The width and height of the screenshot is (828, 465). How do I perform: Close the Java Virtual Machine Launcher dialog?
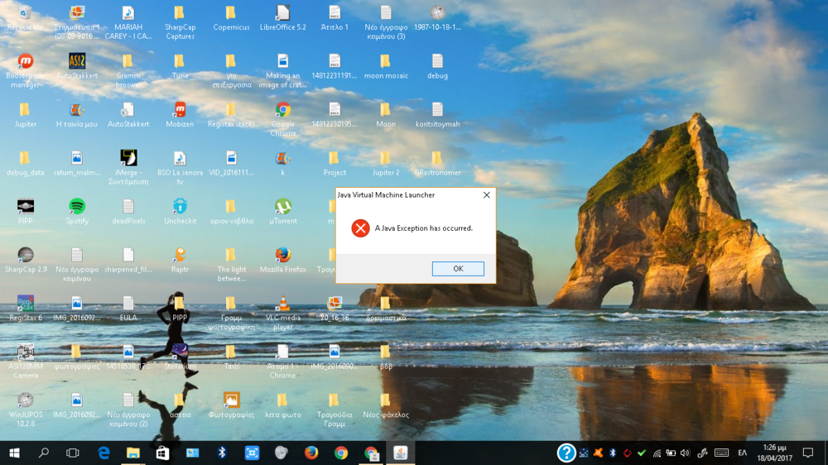(x=486, y=195)
